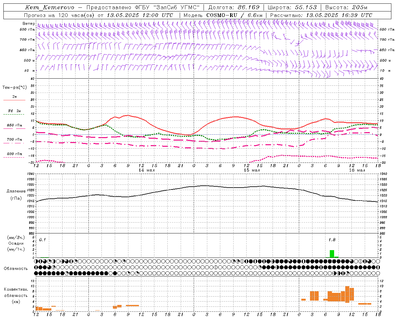Click the 'Прогноз на 120 часа(ов)' text
Screen dimensions: 396x317
pyautogui.click(x=59, y=15)
